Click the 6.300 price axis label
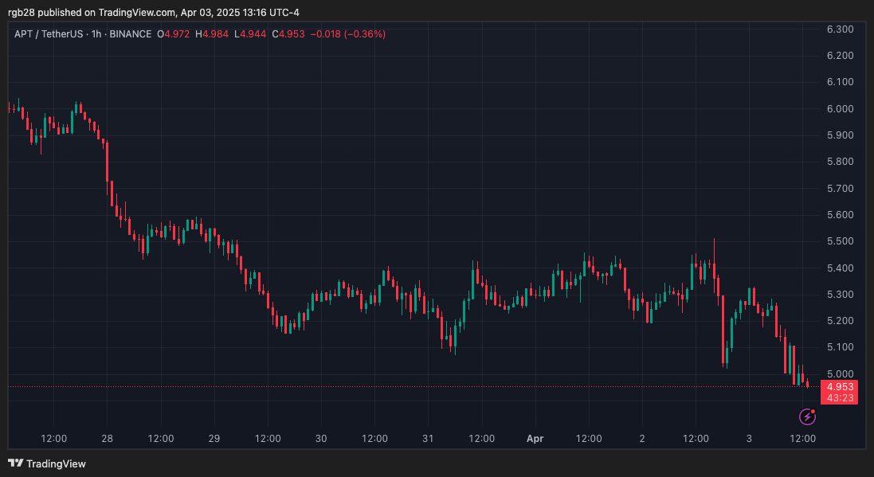874x477 pixels. [x=841, y=29]
